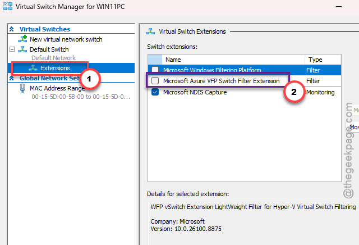Click the MAC range 00-15-5D-00-5B-00 text
The height and width of the screenshot is (245, 359).
point(81,97)
